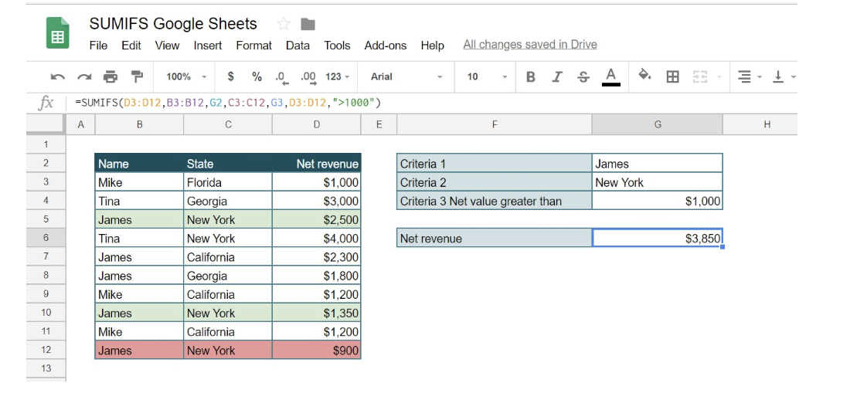The image size is (850, 400).
Task: Open the fill color paint bucket
Action: (644, 76)
